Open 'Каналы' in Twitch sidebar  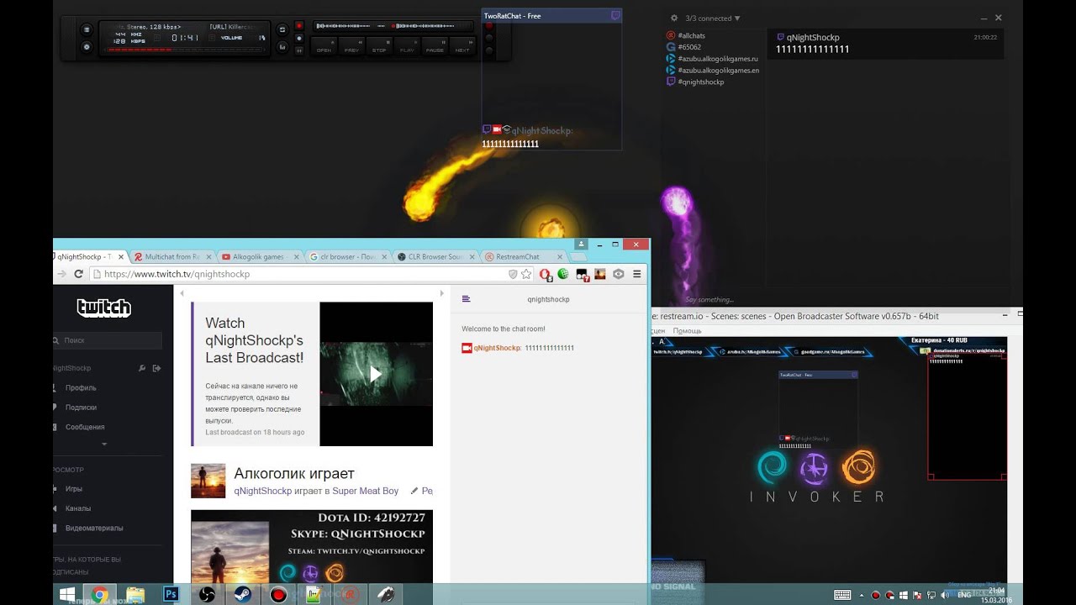78,508
